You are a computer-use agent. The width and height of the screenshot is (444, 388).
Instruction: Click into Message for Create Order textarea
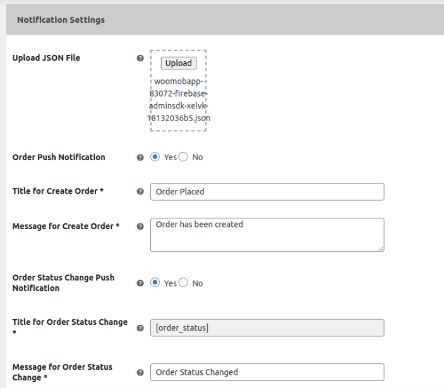coord(267,235)
